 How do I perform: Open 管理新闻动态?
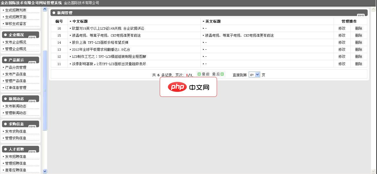click(16, 113)
